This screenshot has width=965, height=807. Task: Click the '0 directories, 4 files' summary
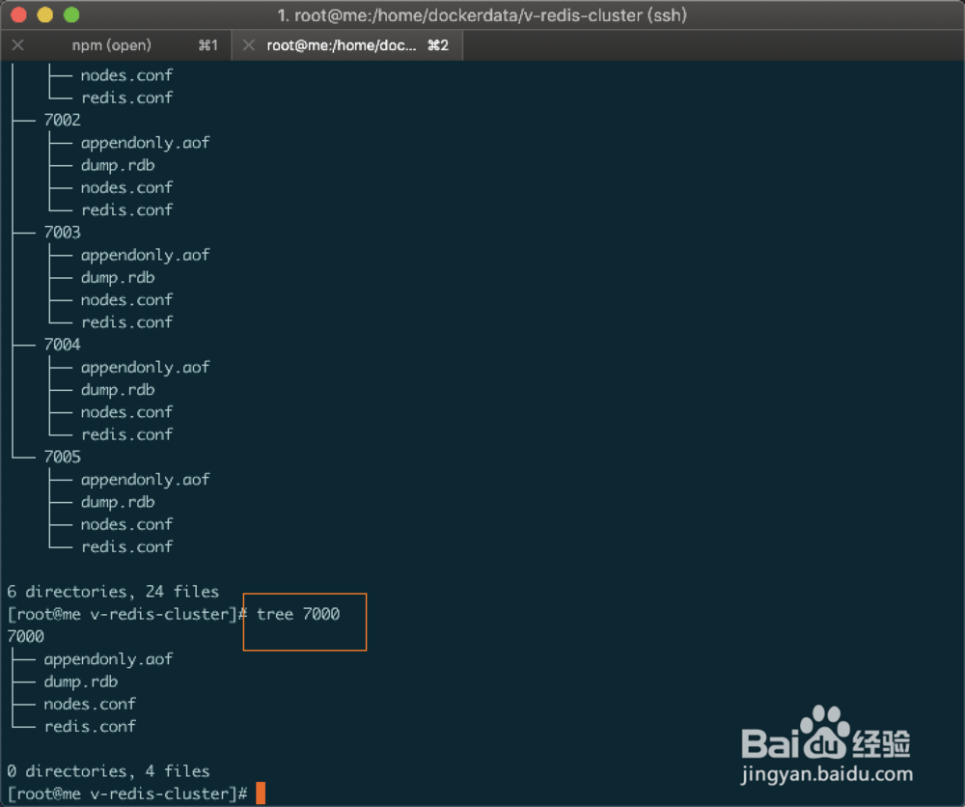108,771
